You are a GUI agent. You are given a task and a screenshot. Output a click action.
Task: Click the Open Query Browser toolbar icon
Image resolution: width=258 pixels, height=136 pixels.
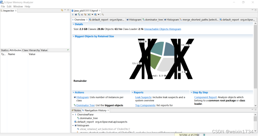pos(95,14)
